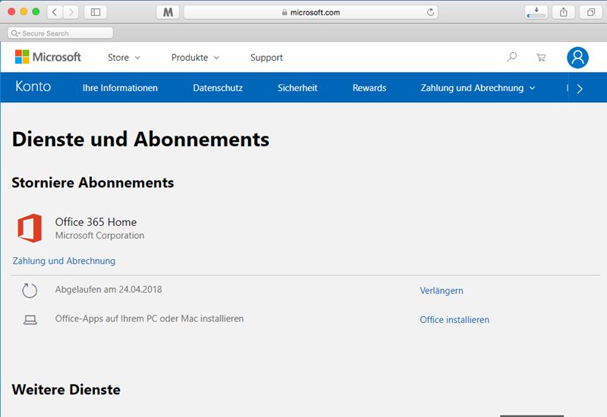
Task: Click the Secure Search input field
Action: pyautogui.click(x=61, y=33)
